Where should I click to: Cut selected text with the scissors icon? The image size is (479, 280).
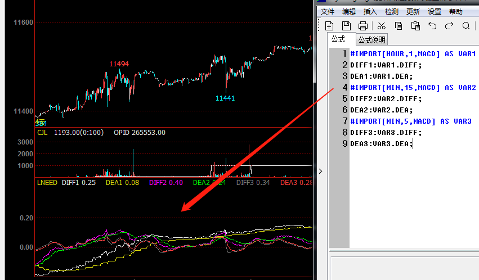click(x=381, y=26)
